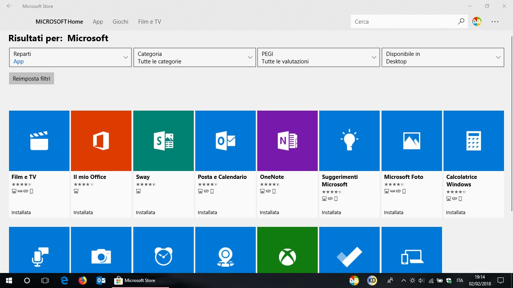The image size is (513, 288).
Task: Open the camera app tile
Action: pos(101,250)
